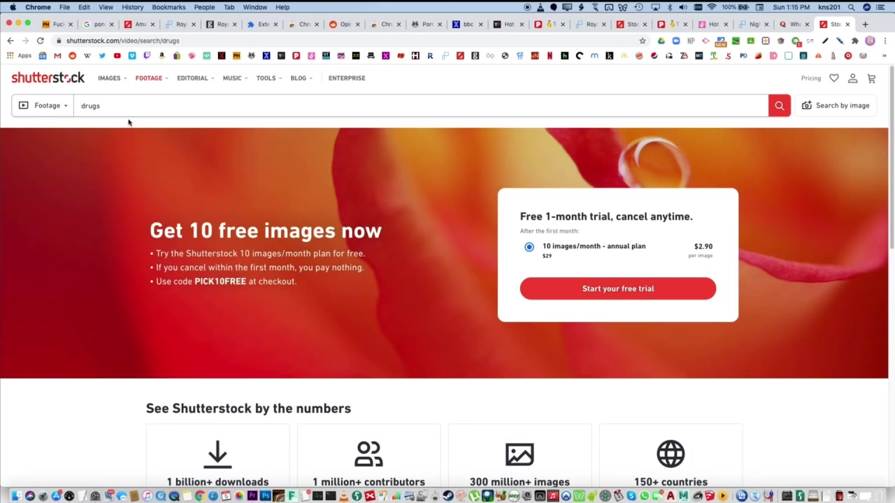Open the Extensions puzzle-piece icon
This screenshot has width=895, height=503.
click(x=854, y=41)
